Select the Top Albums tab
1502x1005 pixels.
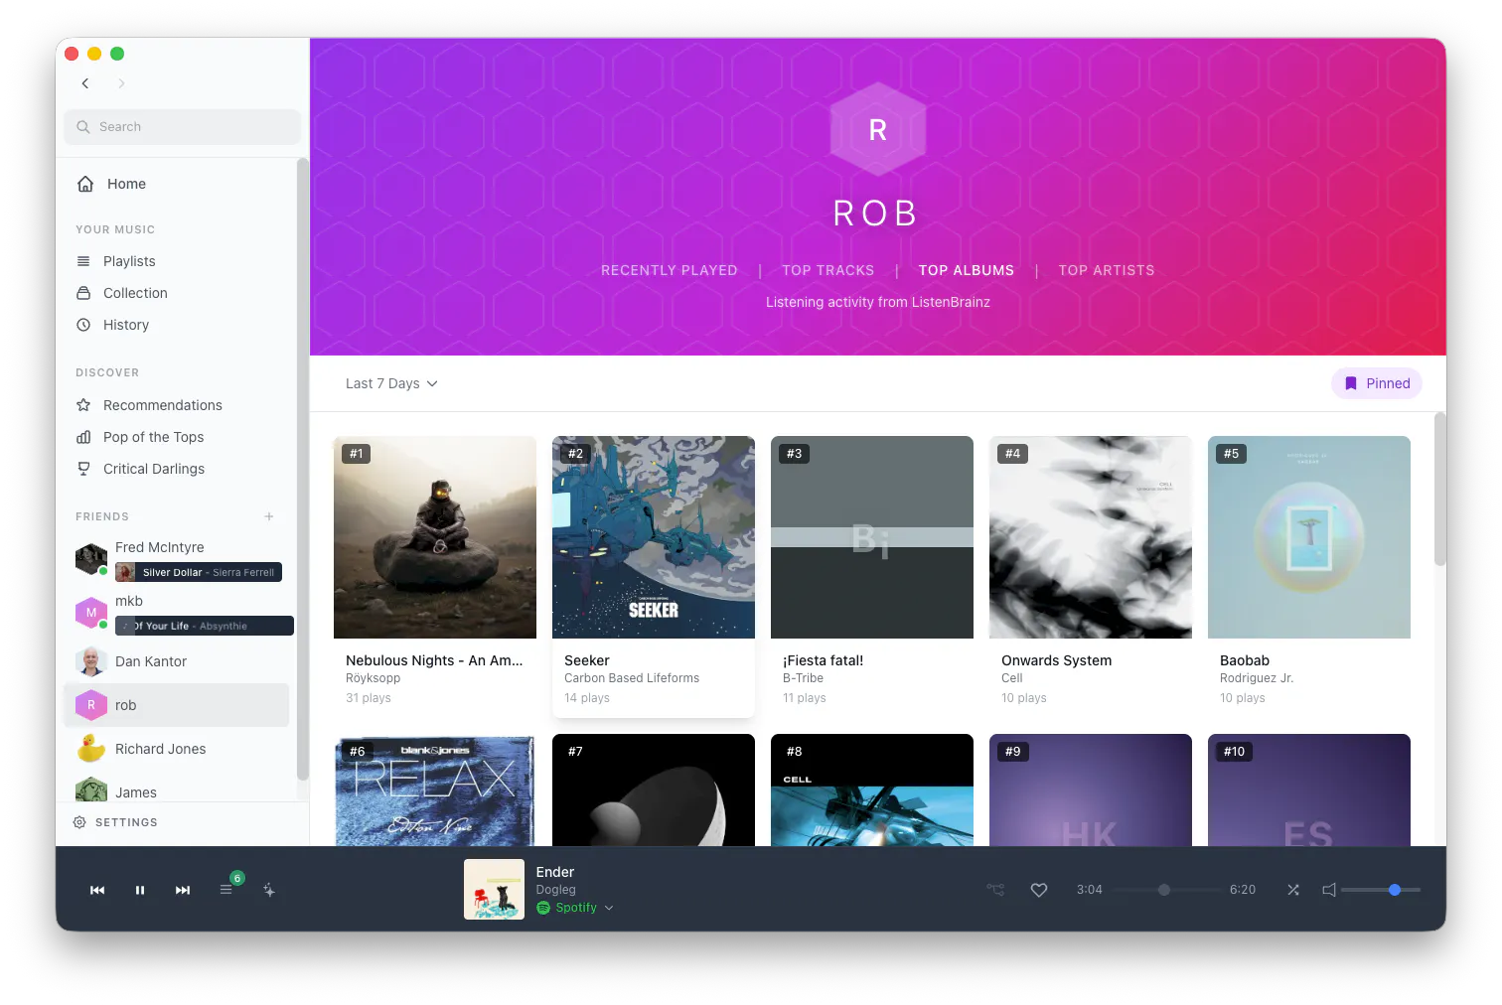click(967, 270)
